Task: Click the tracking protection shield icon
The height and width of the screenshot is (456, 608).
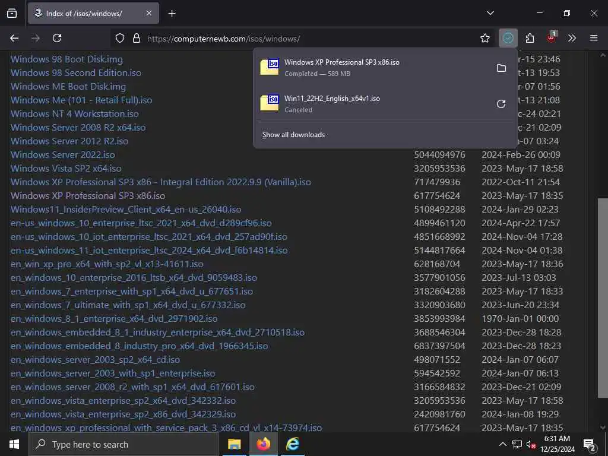Action: (120, 39)
